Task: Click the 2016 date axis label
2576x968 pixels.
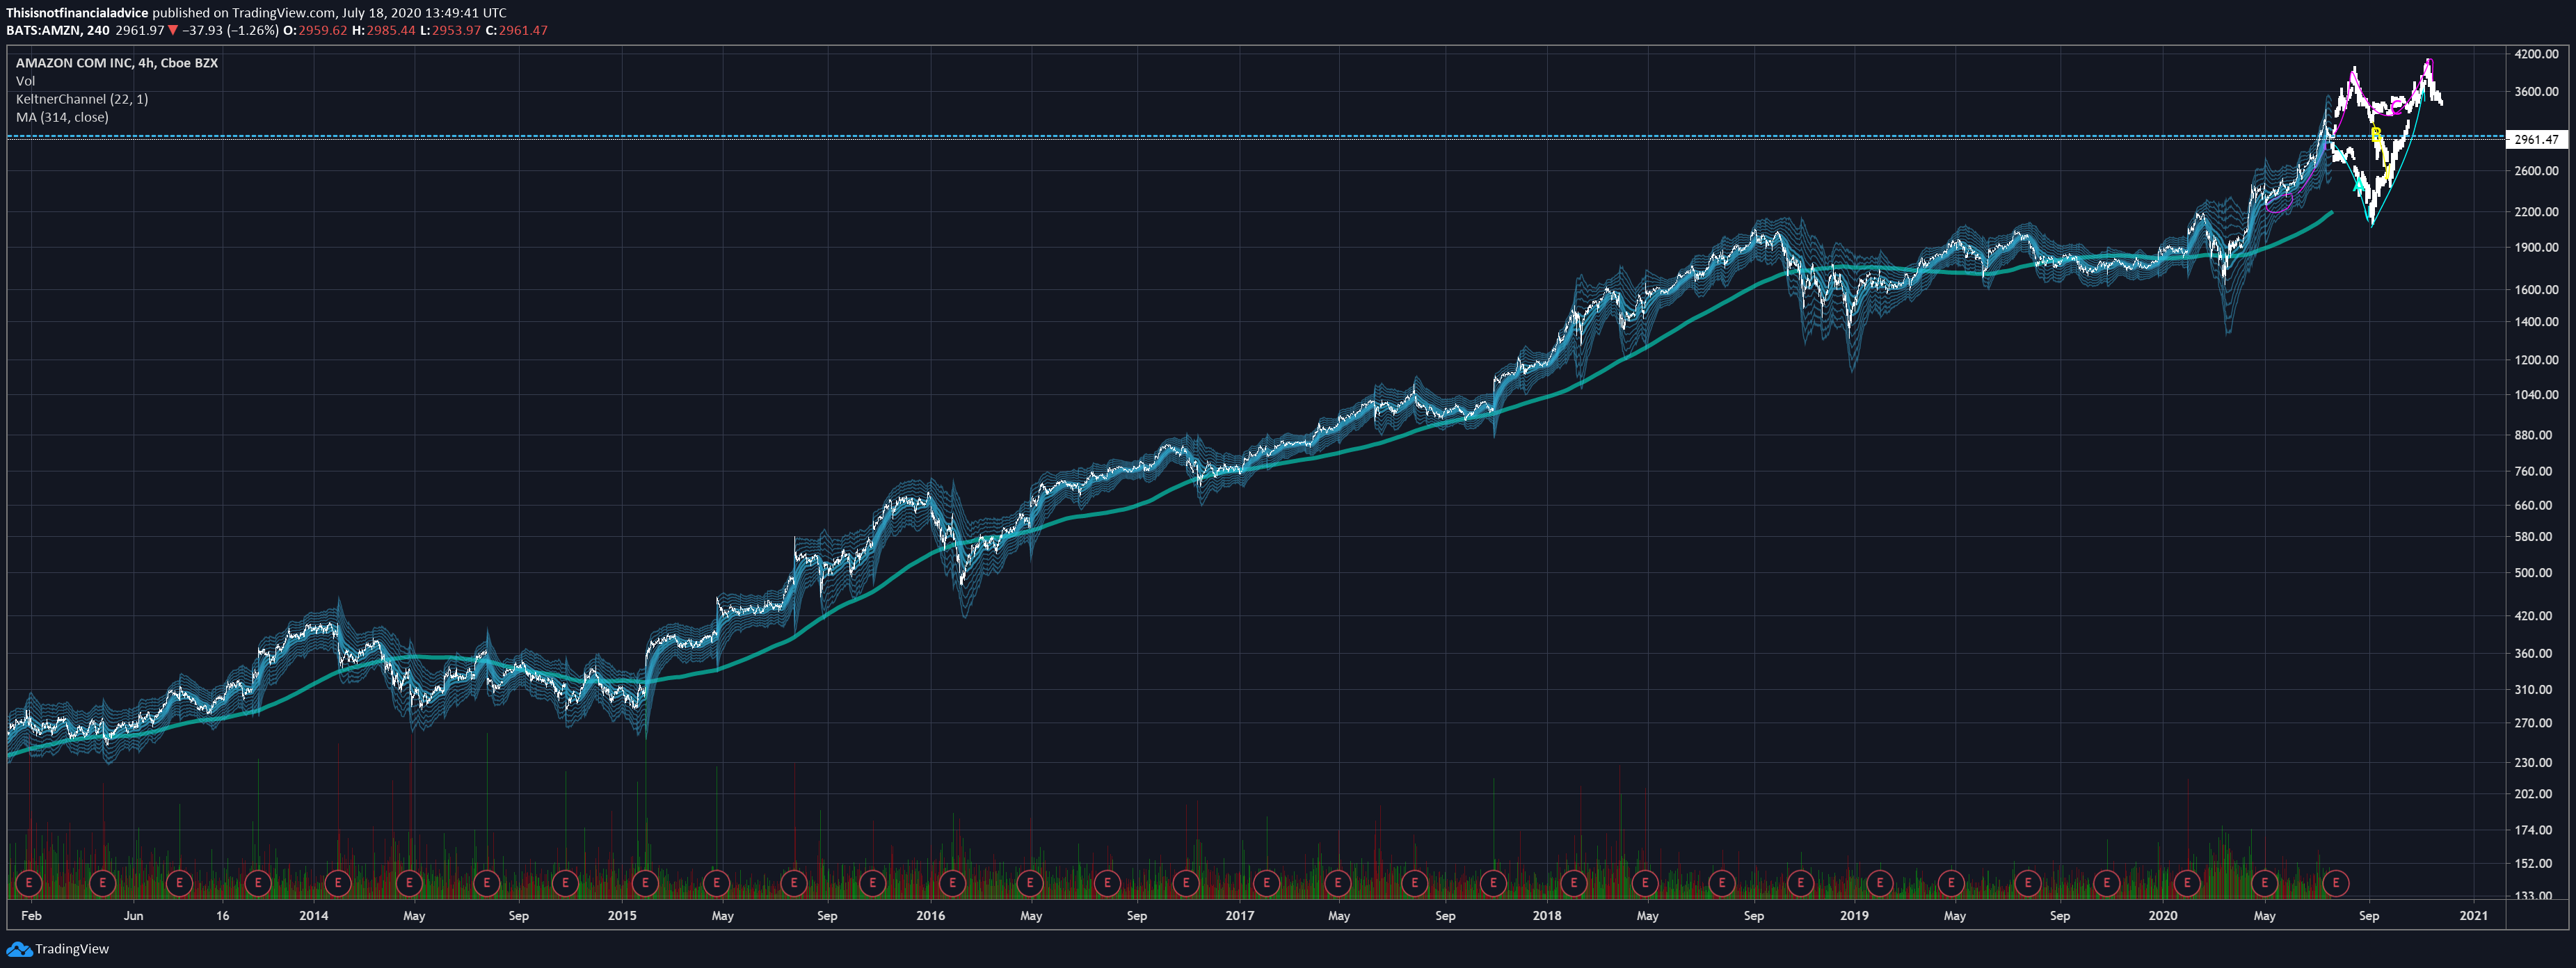Action: click(x=930, y=915)
